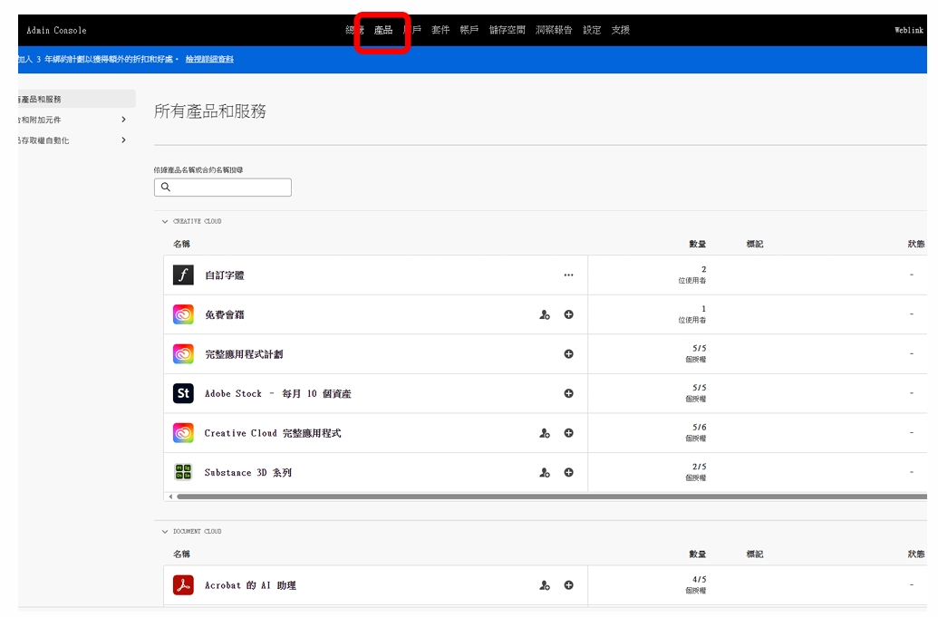This screenshot has width=938, height=617.
Task: Click Creative Cloud 完整應用程式 product icon
Action: click(x=183, y=433)
